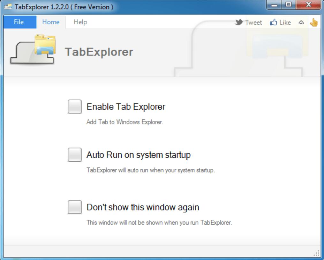Click the pointing hand icon
This screenshot has width=324, height=260.
[x=314, y=22]
